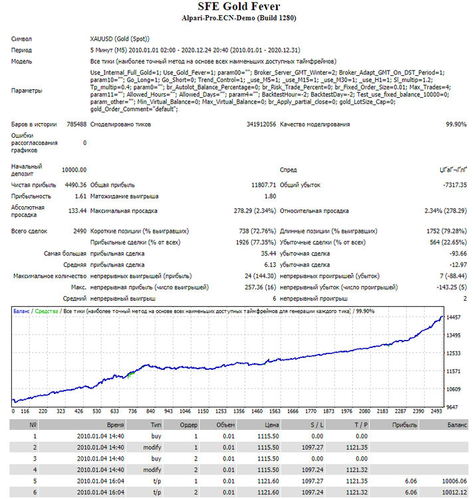Click the chart axis value 9647

point(453,407)
